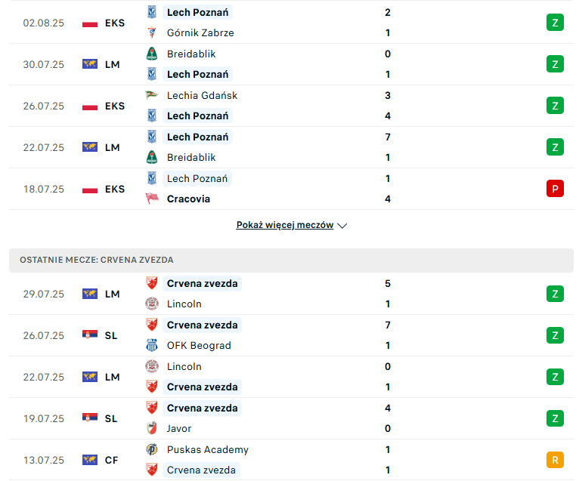Click the Polish flag next to EKS on 02.08.25

coord(90,23)
